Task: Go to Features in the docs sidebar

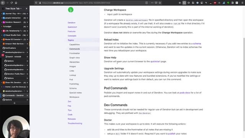Action: point(72,31)
